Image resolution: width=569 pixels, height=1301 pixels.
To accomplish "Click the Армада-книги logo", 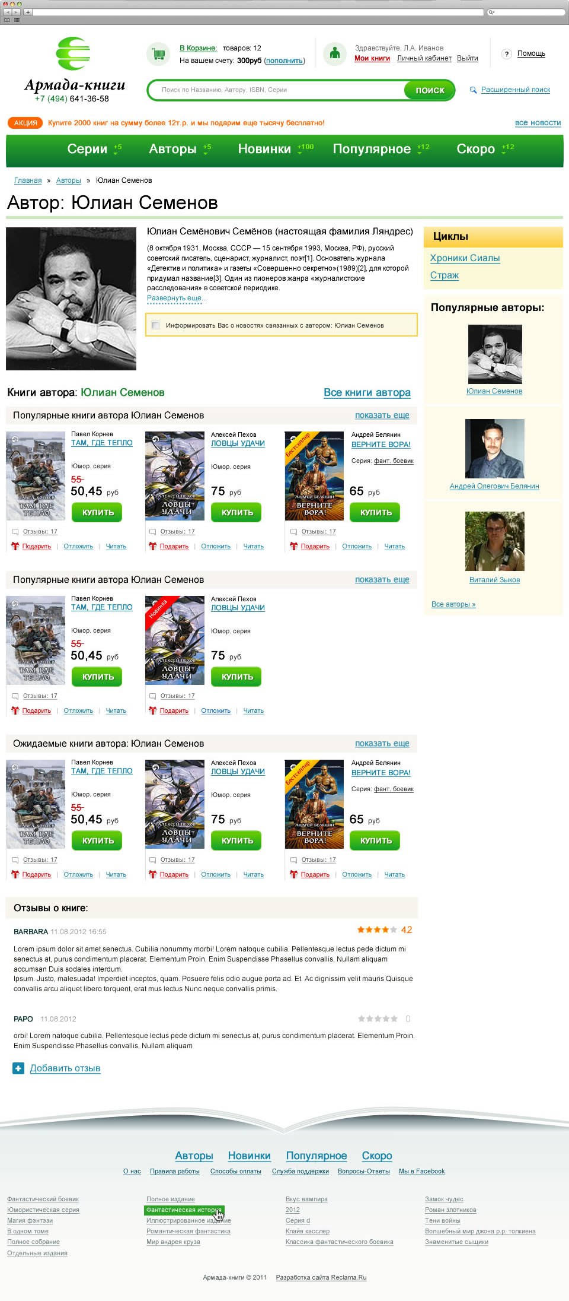I will click(74, 69).
